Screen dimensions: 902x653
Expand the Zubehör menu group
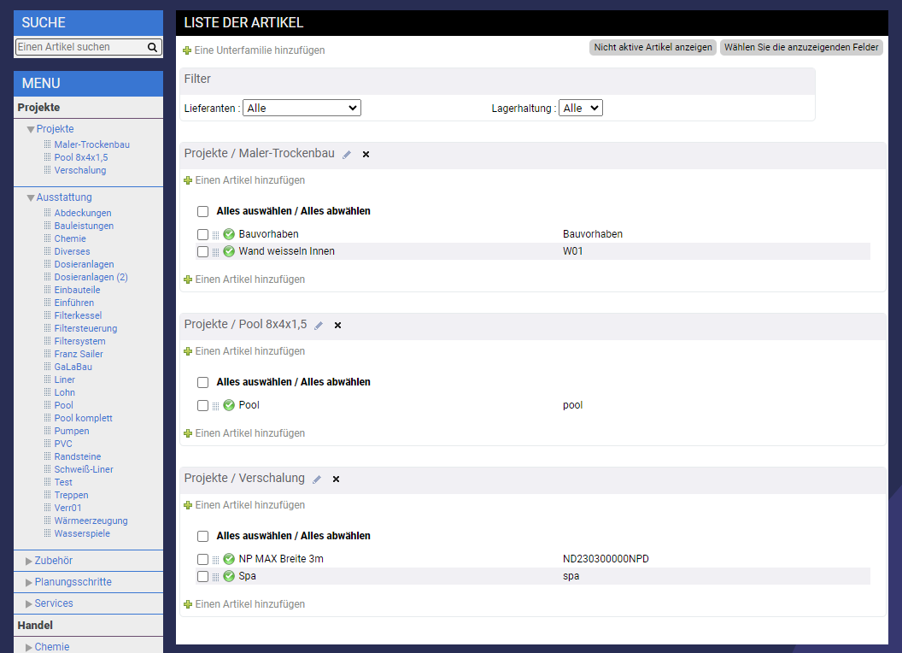point(53,561)
